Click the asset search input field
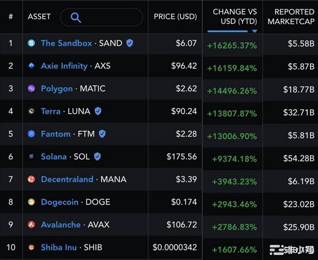The width and height of the screenshot is (318, 260). [x=111, y=18]
